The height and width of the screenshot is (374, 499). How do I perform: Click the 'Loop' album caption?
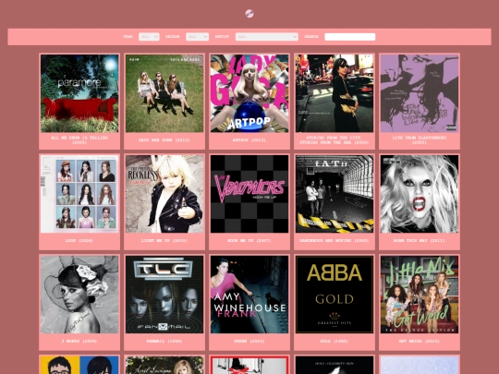point(79,241)
